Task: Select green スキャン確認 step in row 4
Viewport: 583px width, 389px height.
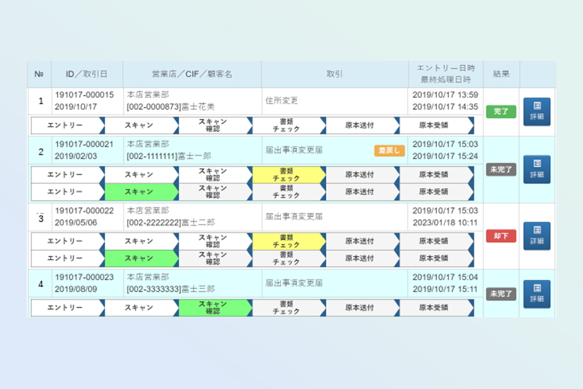Action: 213,308
